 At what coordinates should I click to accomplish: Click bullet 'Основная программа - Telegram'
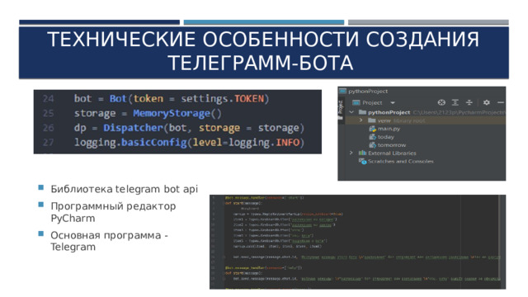(109, 241)
